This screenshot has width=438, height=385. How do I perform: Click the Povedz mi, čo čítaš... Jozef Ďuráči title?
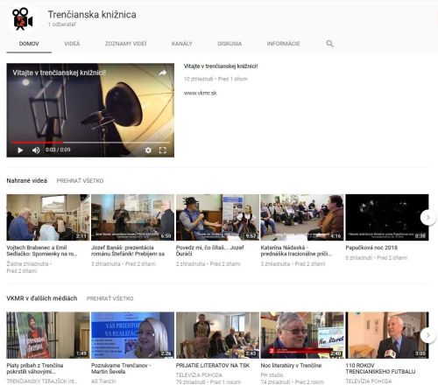point(210,251)
